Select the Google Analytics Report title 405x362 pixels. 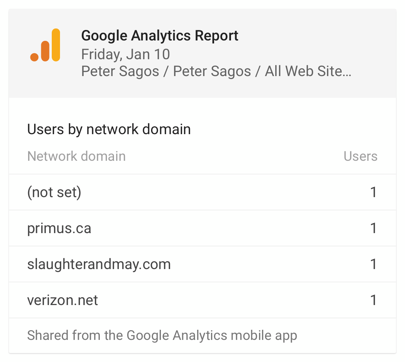160,36
